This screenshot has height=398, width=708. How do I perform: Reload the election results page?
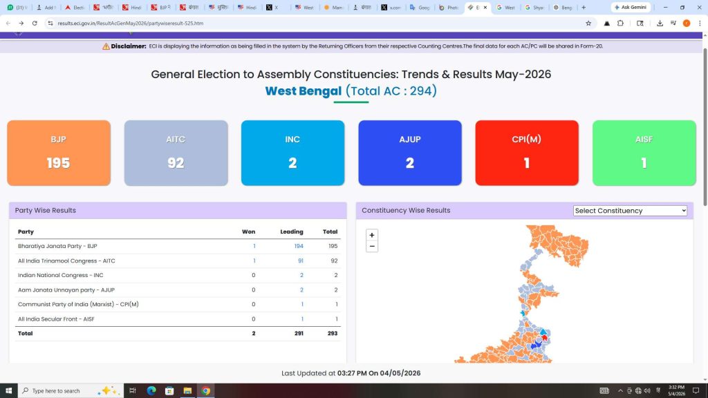pyautogui.click(x=35, y=23)
